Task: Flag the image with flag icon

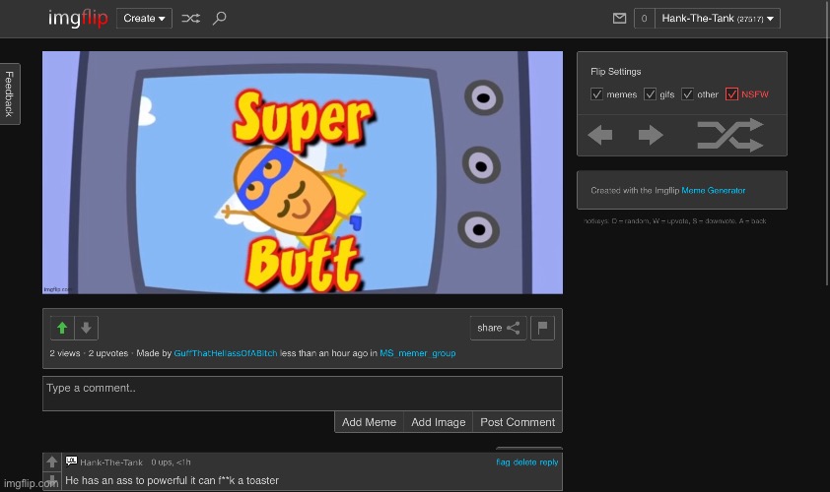Action: [x=542, y=328]
